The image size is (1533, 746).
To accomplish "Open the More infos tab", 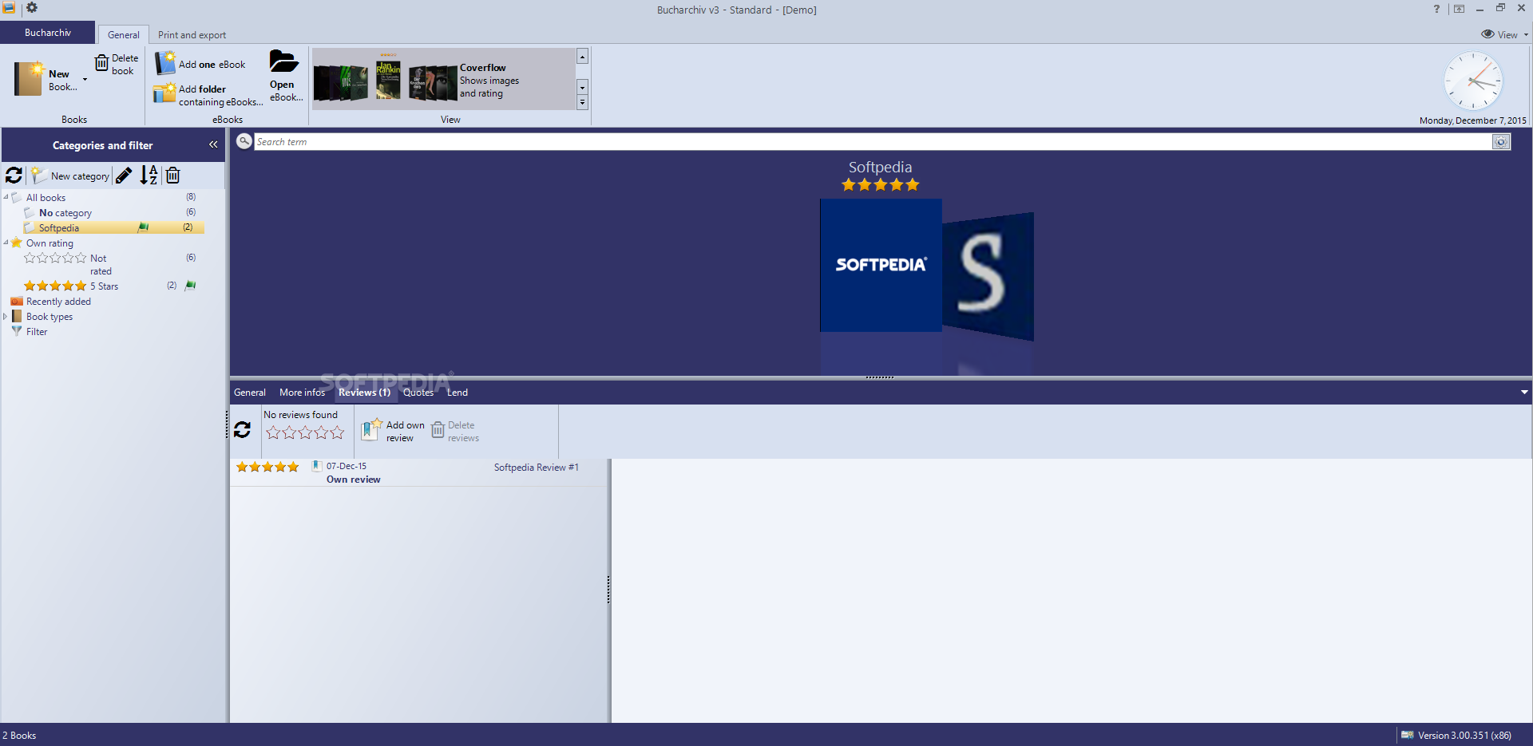I will pos(302,393).
